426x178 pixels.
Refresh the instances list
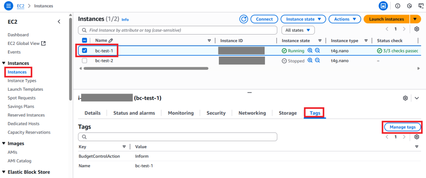pyautogui.click(x=244, y=19)
